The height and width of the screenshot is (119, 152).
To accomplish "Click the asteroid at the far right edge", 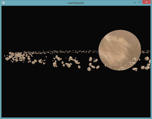I will click(x=147, y=58).
